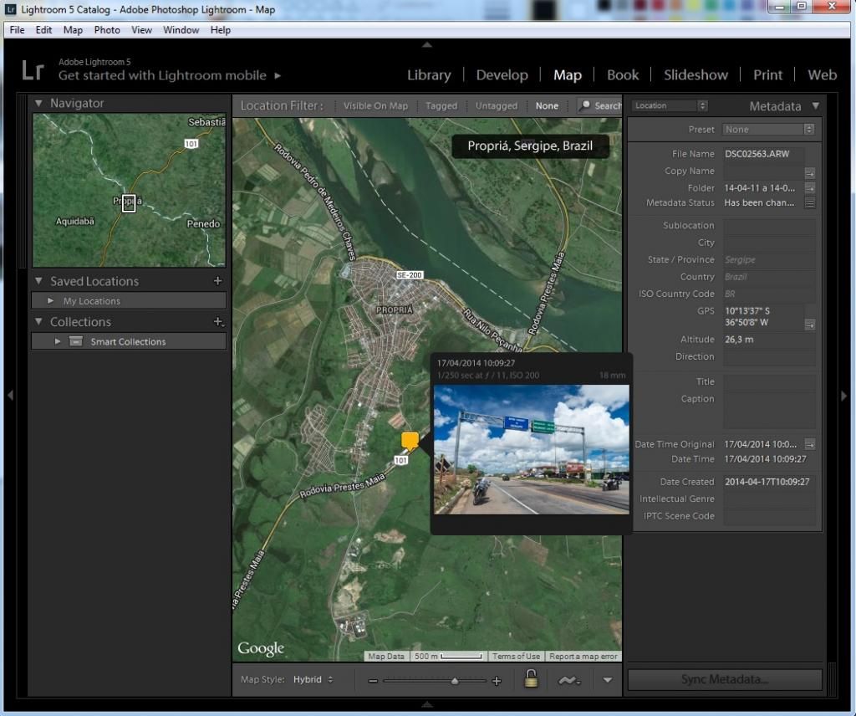Open the Edit menu
856x716 pixels.
(43, 30)
